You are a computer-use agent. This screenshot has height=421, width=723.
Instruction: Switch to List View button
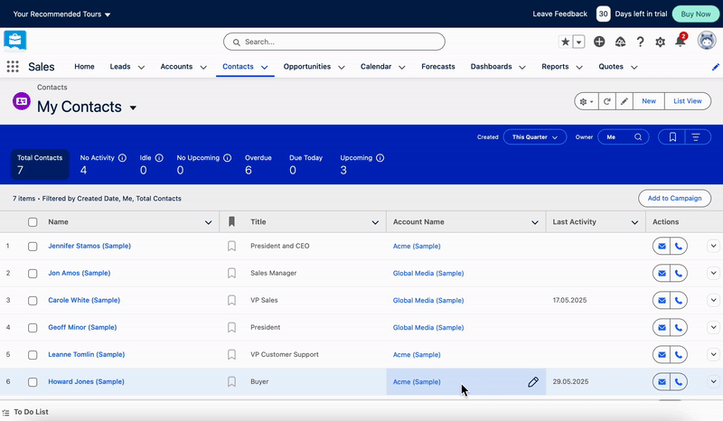point(688,101)
